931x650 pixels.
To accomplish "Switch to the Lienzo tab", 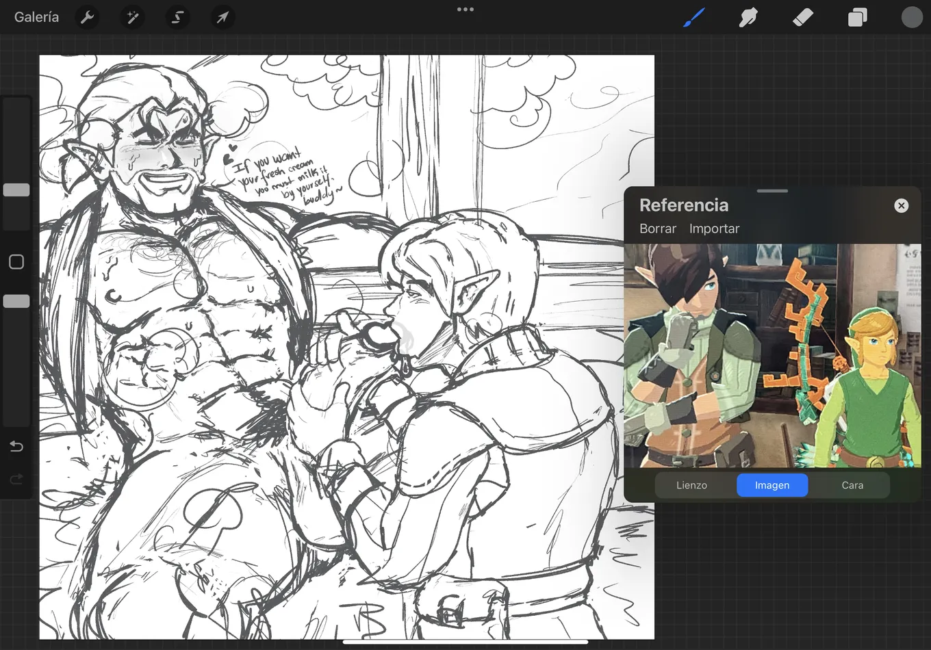I will pyautogui.click(x=691, y=485).
